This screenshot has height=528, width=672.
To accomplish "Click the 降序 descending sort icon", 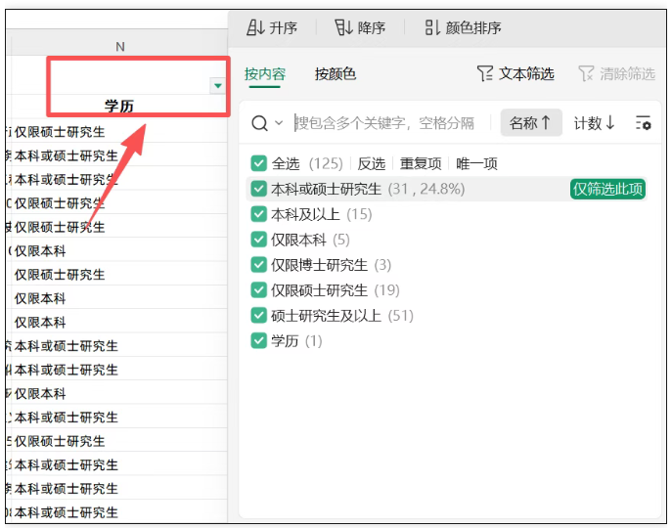I will pos(343,28).
